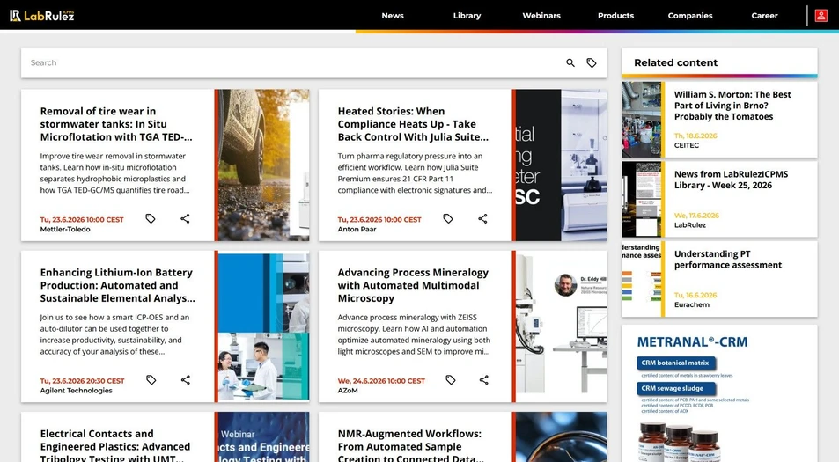
Task: Click 'Tu, 23.6.2026 20:30 CEST' date
Action: (x=82, y=381)
